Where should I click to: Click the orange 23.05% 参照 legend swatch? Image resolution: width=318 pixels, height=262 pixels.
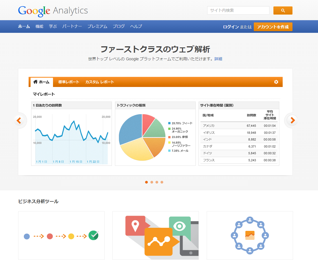point(169,137)
